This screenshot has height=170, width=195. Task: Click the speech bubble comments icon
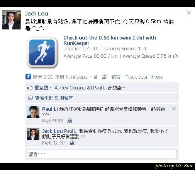coord(30,98)
